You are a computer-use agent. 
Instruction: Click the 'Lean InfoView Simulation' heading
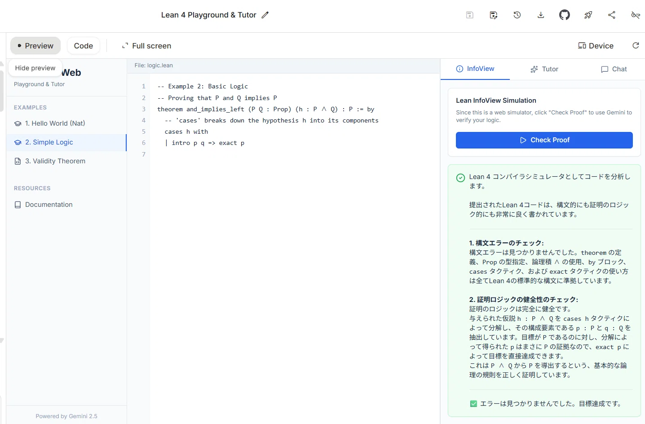496,101
